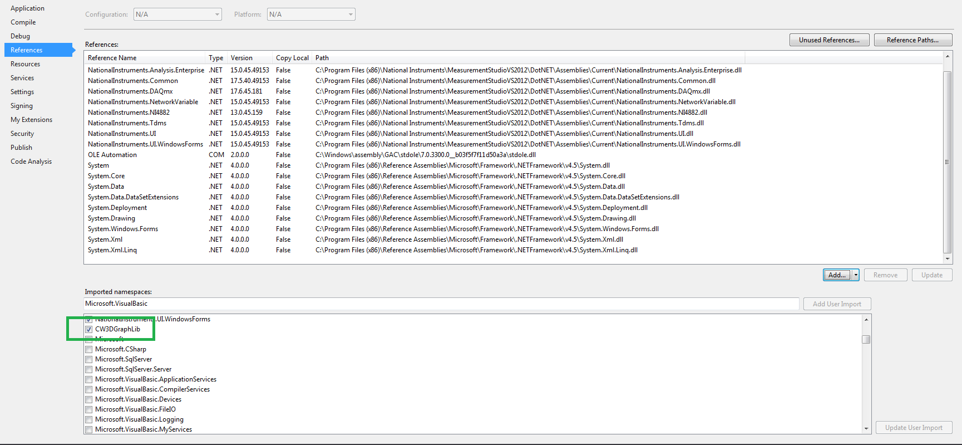The height and width of the screenshot is (445, 962).
Task: Sort references by Type column
Action: [216, 58]
